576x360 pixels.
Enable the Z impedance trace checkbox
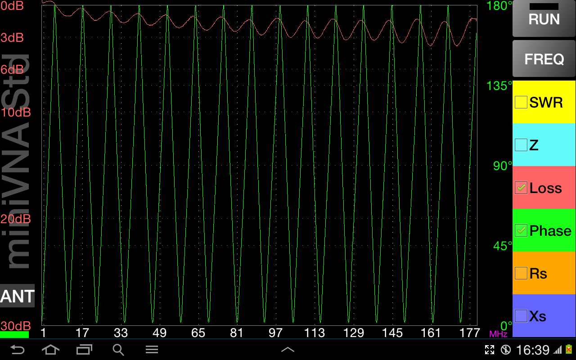pyautogui.click(x=521, y=145)
